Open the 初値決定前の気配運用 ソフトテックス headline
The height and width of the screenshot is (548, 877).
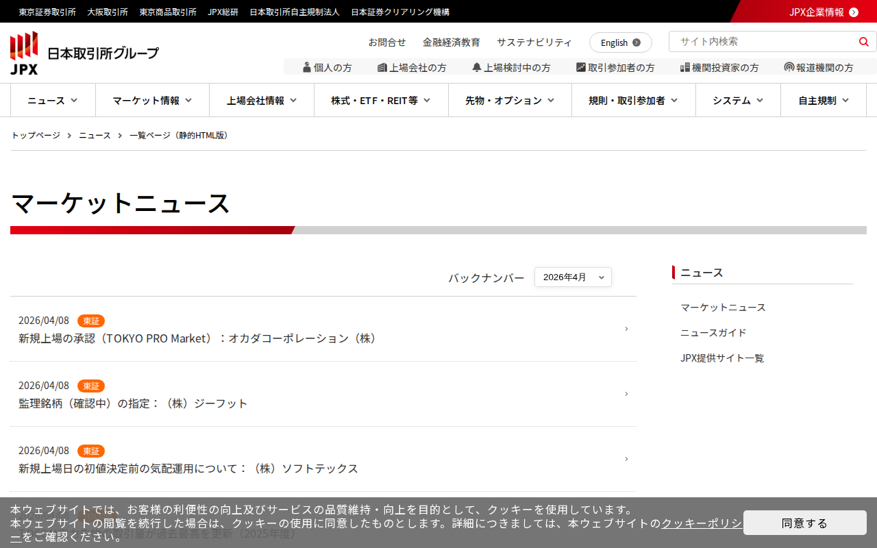(188, 469)
